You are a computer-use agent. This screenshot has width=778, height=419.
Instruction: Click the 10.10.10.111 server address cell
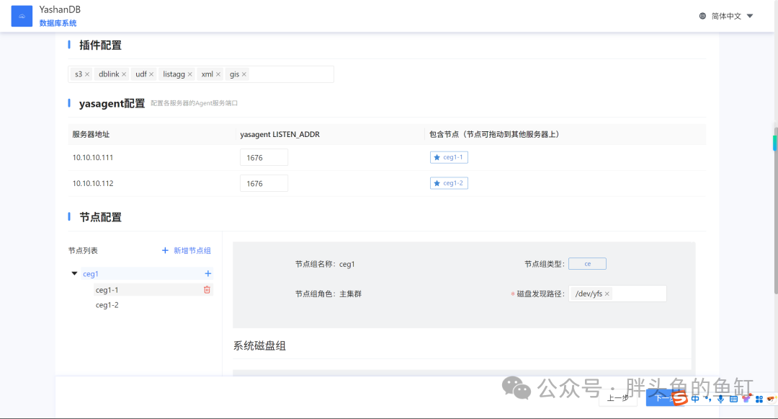click(x=93, y=158)
